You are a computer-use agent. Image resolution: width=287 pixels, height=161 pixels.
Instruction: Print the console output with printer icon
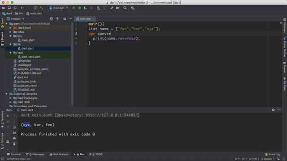[x=14, y=138]
